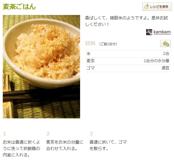Click the recipe description text
Viewport: 174px width, 163px height.
tap(126, 21)
